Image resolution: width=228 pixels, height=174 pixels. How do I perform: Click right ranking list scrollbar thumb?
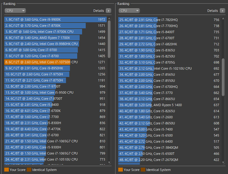point(223,77)
